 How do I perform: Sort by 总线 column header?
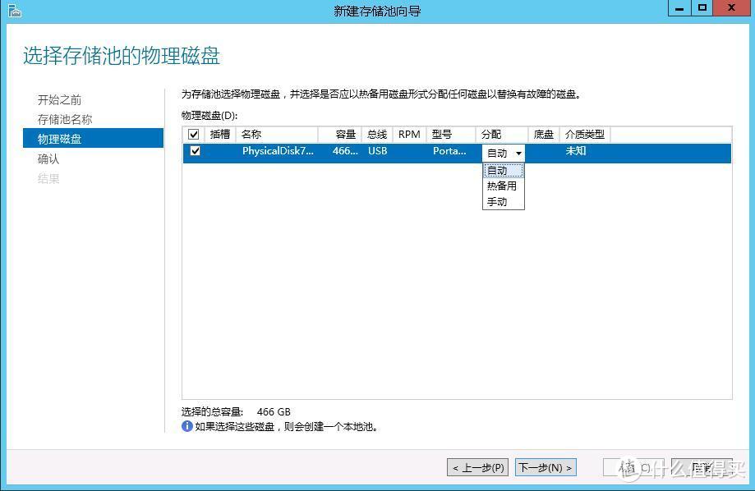pos(377,135)
